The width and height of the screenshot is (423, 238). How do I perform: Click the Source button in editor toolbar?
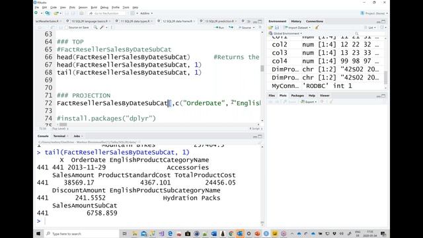coord(247,28)
